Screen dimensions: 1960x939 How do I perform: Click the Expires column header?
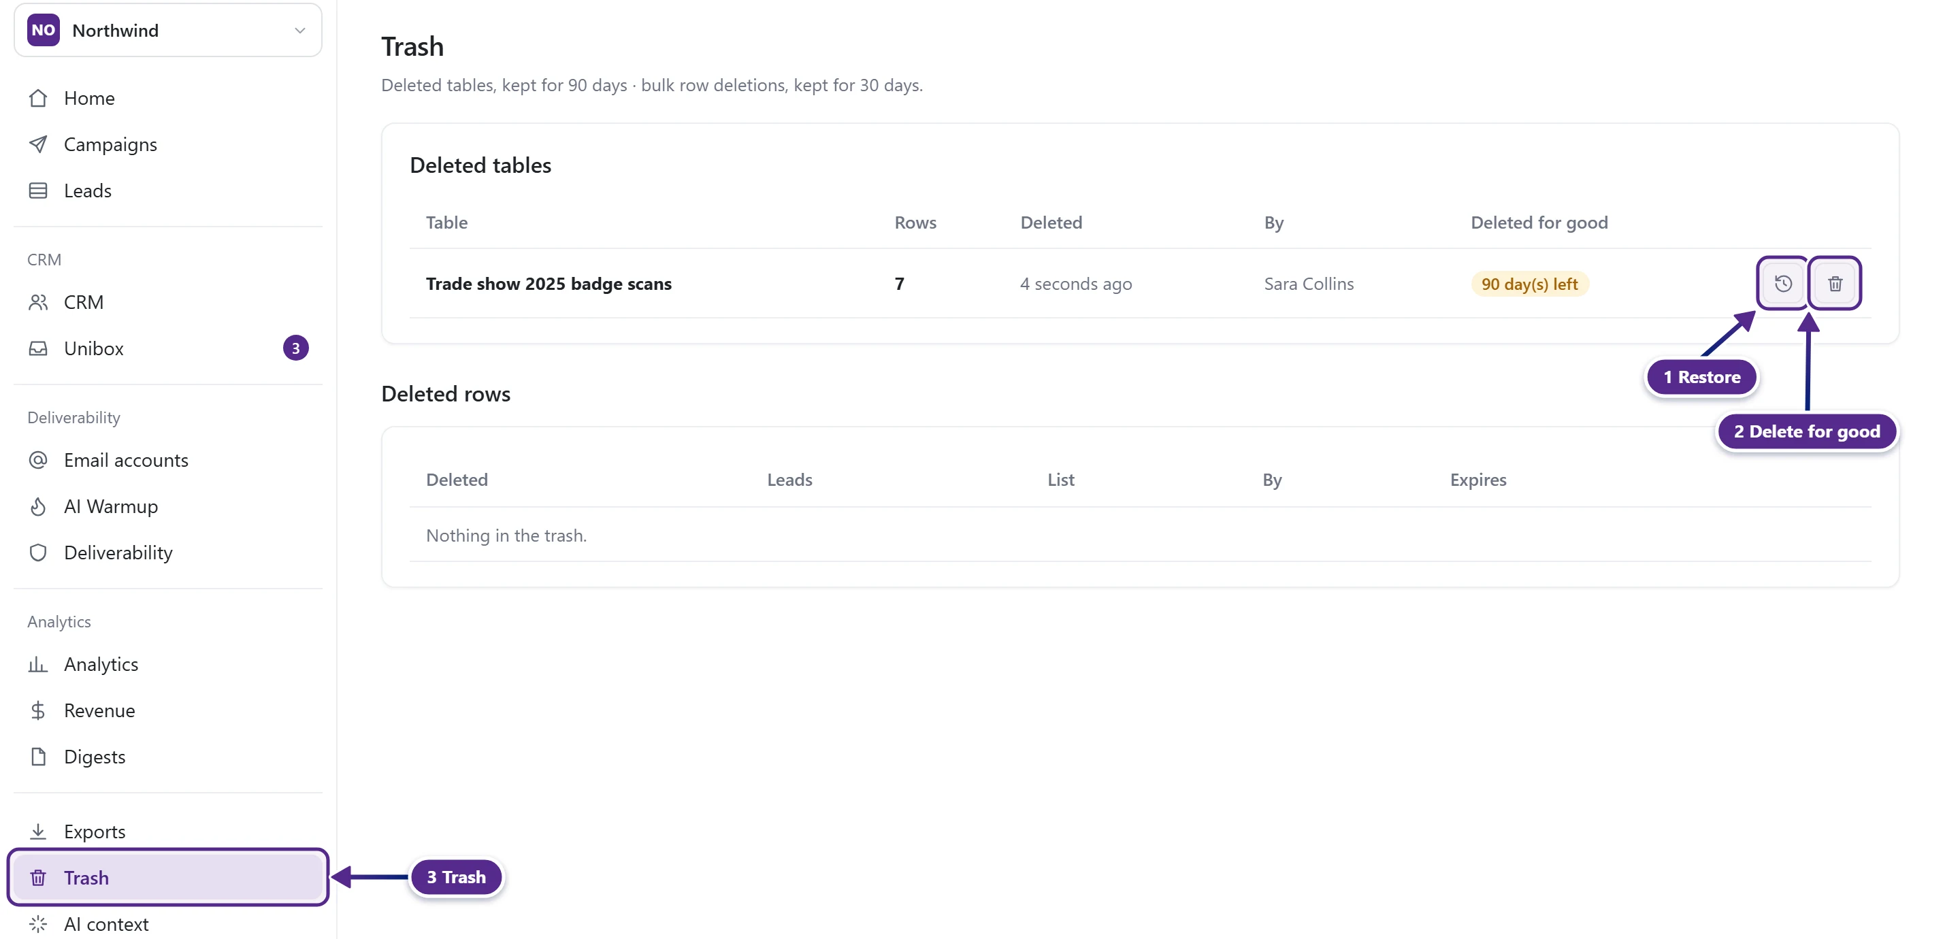tap(1477, 480)
